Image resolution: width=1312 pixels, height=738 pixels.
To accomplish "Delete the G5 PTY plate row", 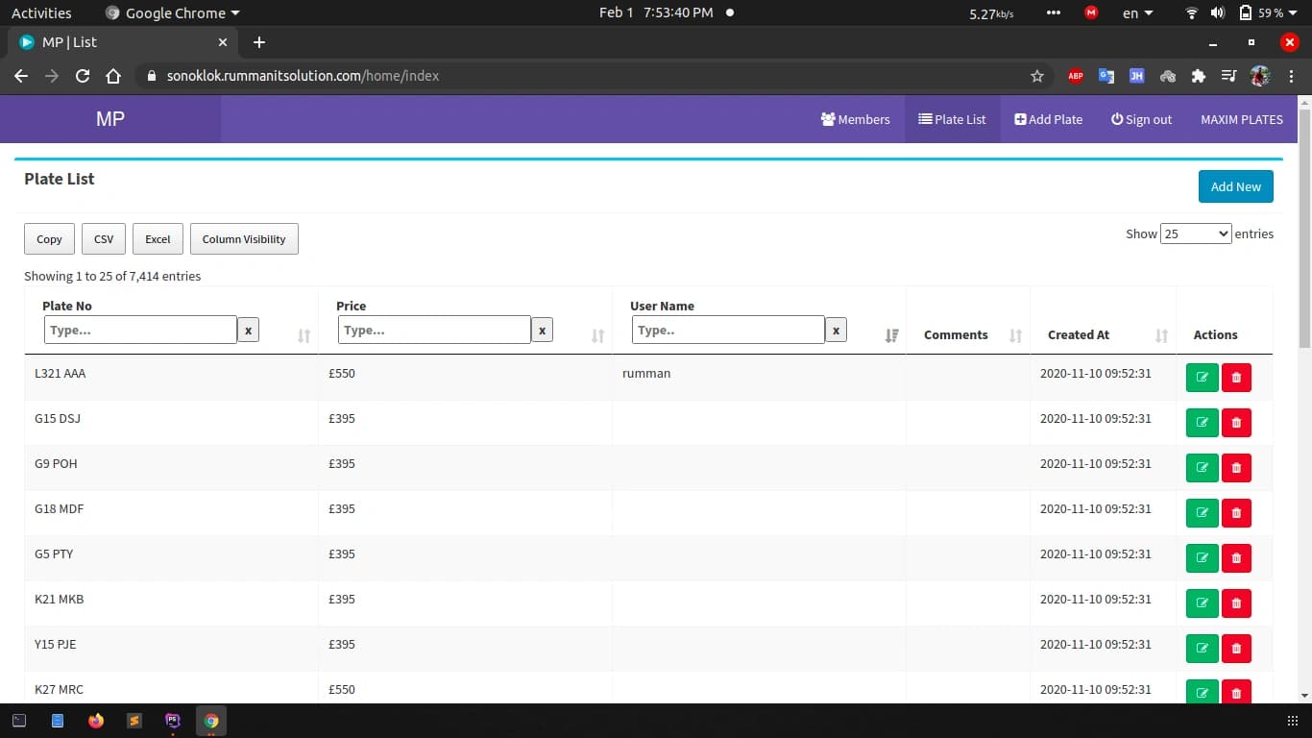I will pos(1236,558).
